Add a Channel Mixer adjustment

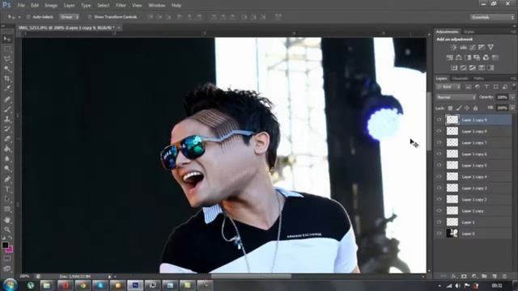pos(486,57)
